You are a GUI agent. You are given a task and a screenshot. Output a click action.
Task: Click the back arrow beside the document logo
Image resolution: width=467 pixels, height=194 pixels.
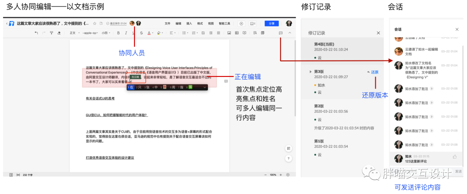coord(6,23)
